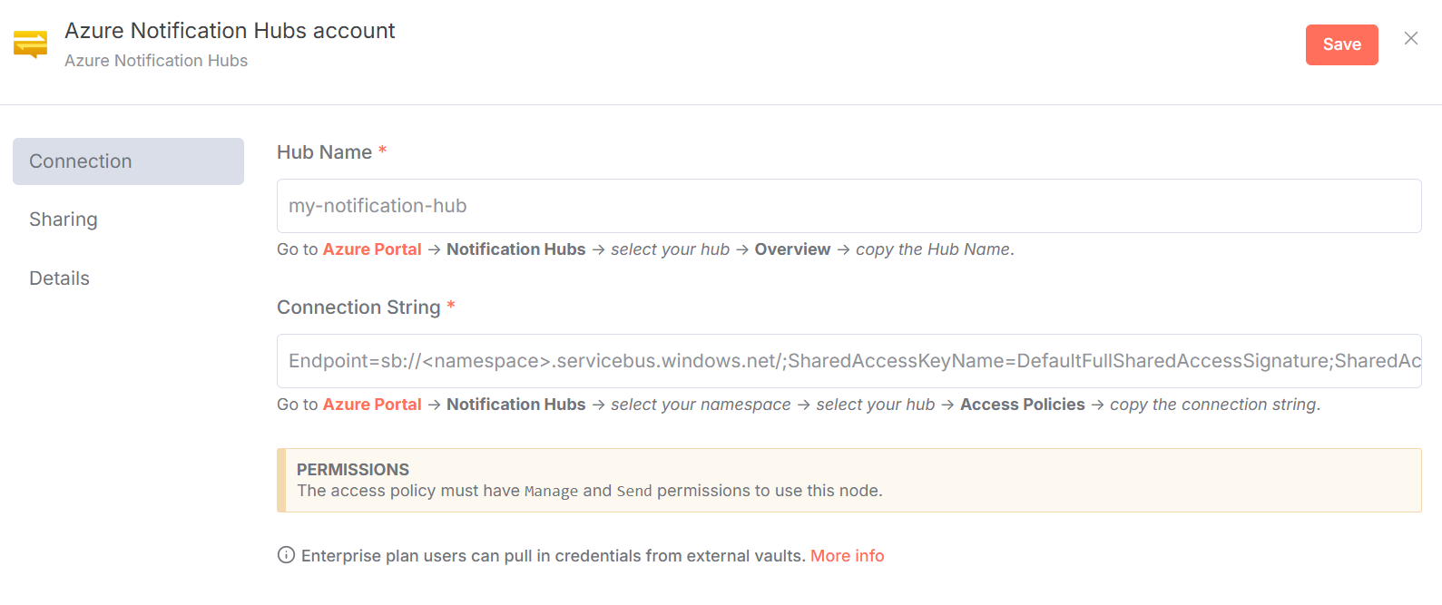Click the credential title Azure Notification Hubs account
This screenshot has width=1442, height=605.
230,31
